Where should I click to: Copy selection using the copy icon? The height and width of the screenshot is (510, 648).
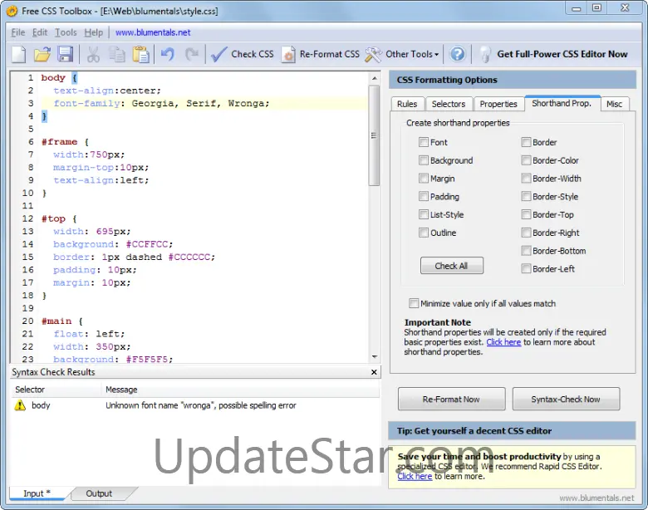coord(117,54)
